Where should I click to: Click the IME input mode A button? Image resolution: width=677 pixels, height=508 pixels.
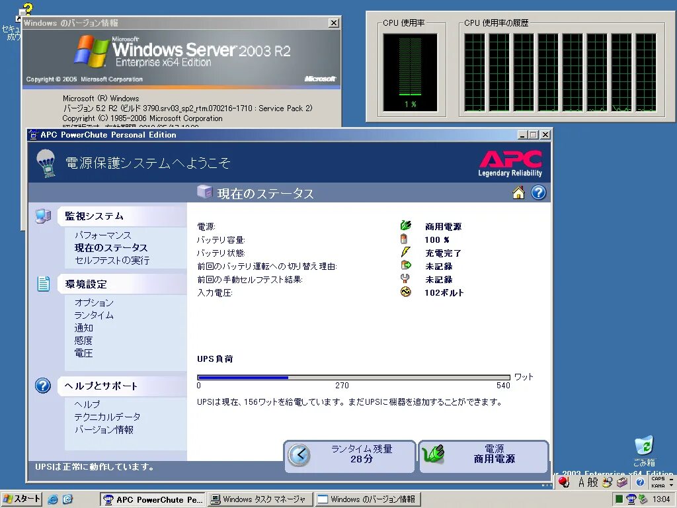point(581,482)
